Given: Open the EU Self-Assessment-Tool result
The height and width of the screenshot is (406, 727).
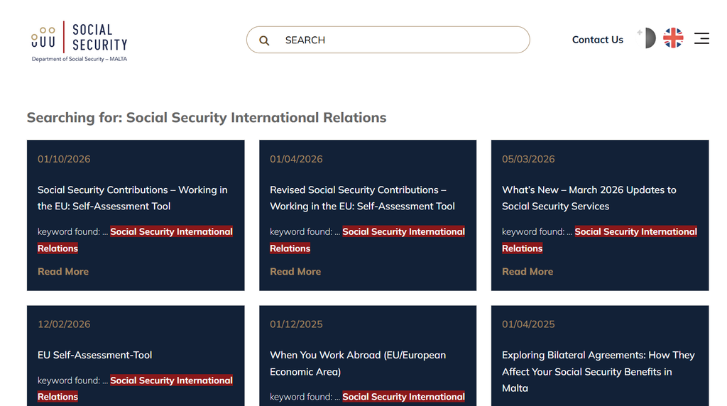Looking at the screenshot, I should click(x=94, y=355).
